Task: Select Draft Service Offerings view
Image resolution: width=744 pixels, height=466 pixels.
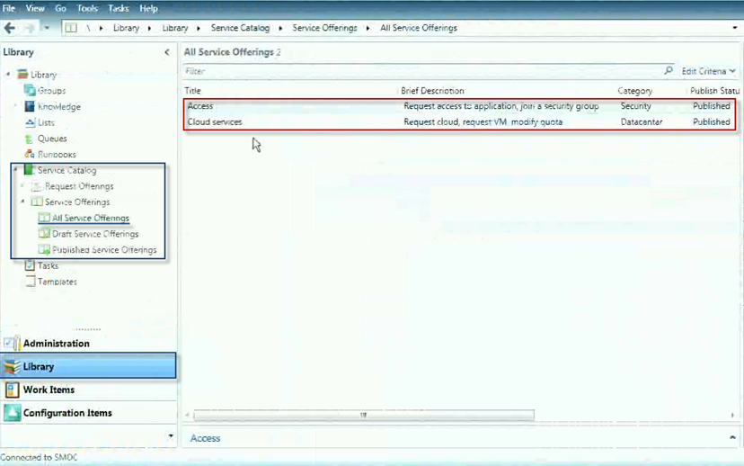Action: click(95, 234)
